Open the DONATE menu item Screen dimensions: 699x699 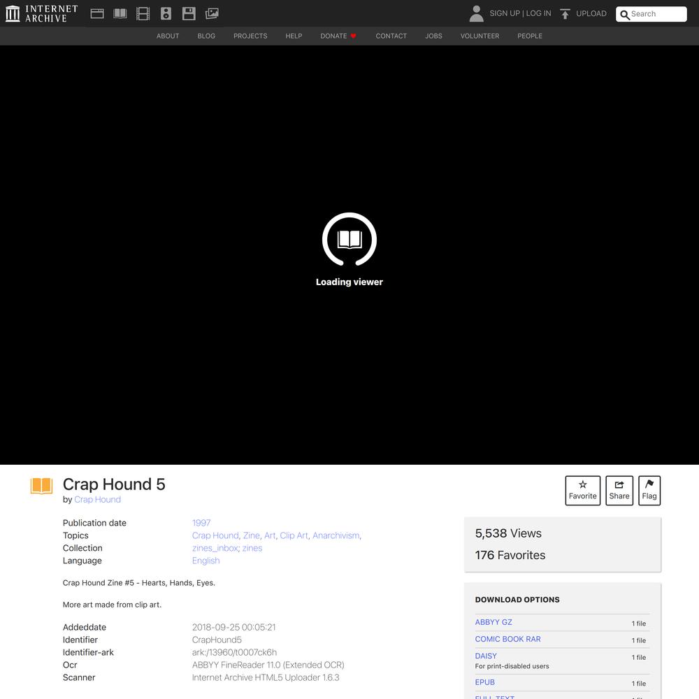338,36
